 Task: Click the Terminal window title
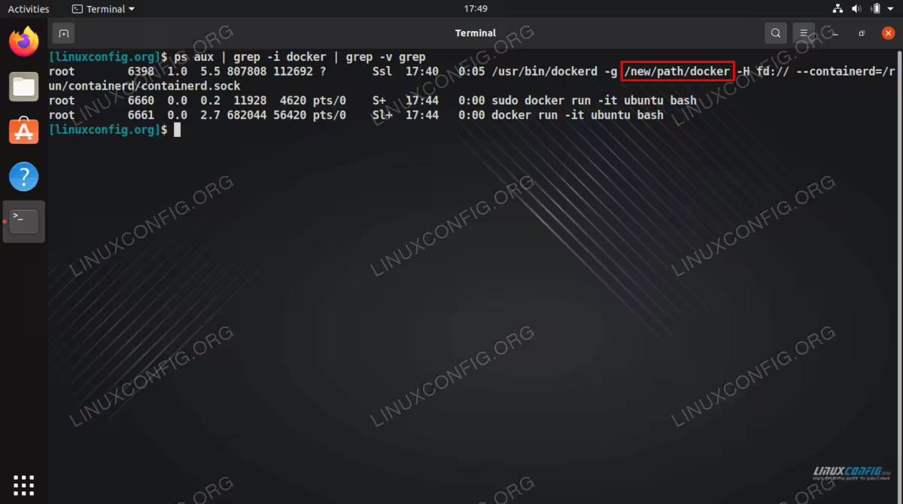coord(476,33)
